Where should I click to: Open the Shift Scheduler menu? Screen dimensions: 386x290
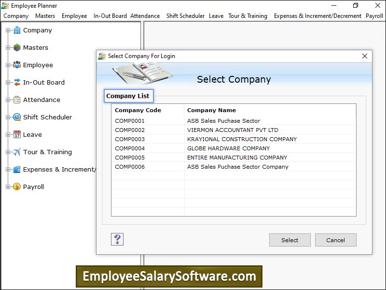[185, 16]
